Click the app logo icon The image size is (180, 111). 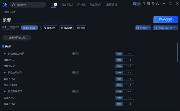click(x=5, y=5)
